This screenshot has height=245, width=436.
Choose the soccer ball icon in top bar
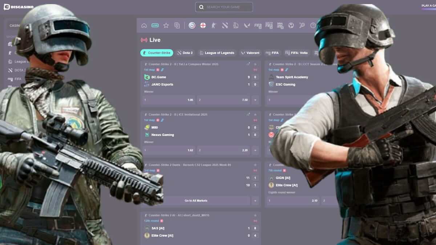click(x=291, y=25)
